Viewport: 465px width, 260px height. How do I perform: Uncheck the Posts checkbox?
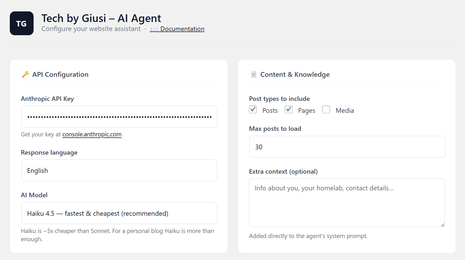coord(253,109)
